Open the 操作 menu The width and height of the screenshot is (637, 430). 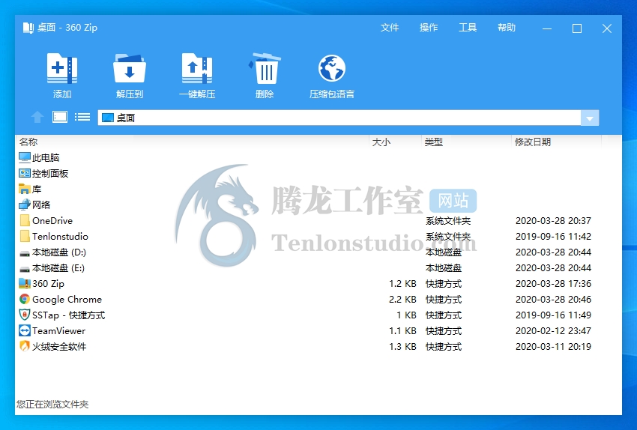[428, 27]
